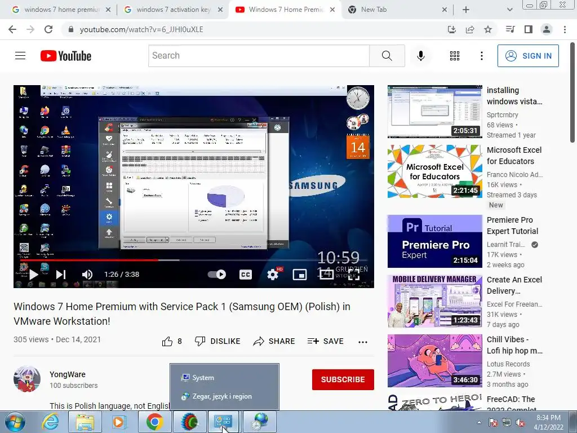The height and width of the screenshot is (433, 577).
Task: Reload the page
Action: [x=48, y=29]
